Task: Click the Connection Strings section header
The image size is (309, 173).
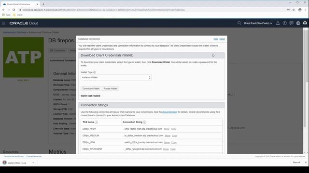Action: [151, 105]
